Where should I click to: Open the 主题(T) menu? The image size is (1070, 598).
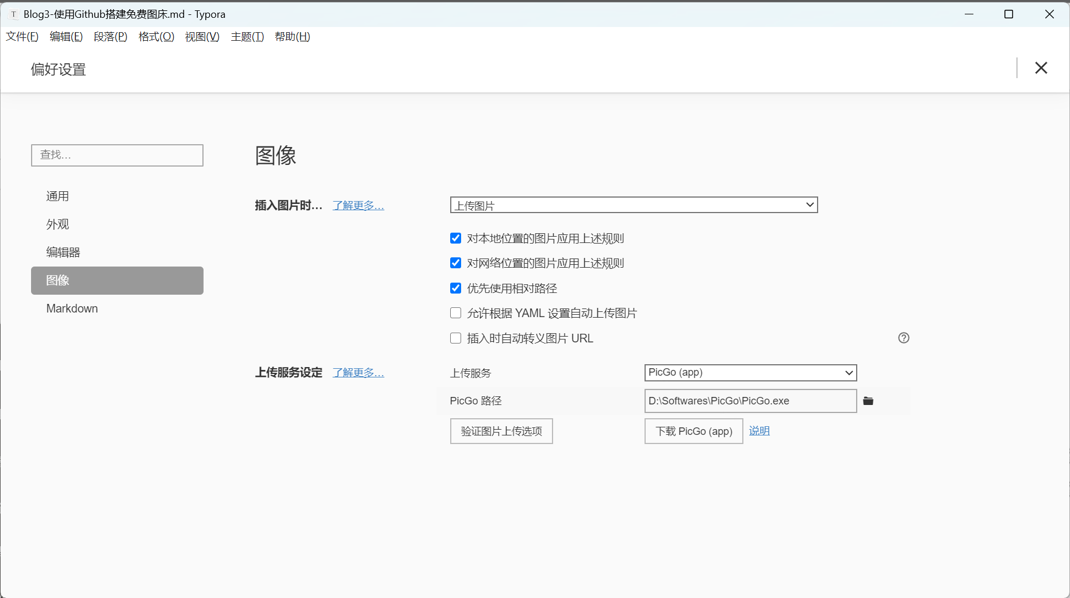247,37
